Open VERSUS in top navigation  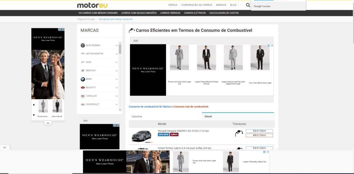coord(173,5)
